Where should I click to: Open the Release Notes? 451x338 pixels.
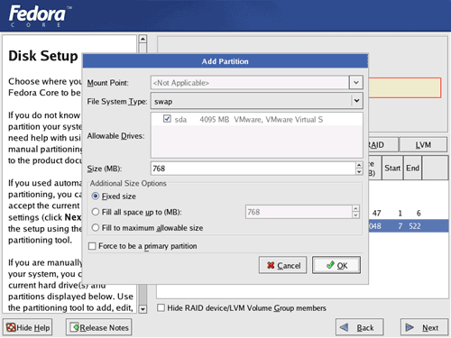tap(99, 327)
